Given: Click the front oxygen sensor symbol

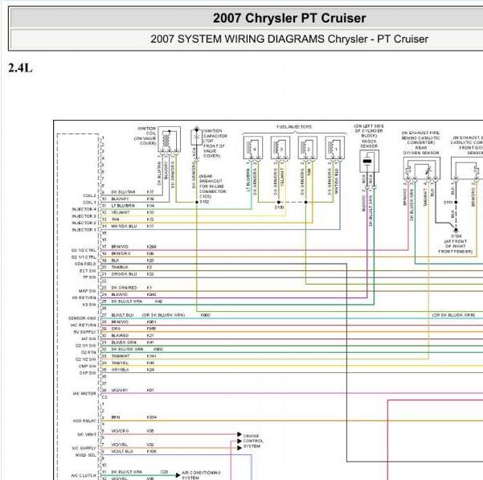Looking at the screenshot, I should (x=467, y=168).
